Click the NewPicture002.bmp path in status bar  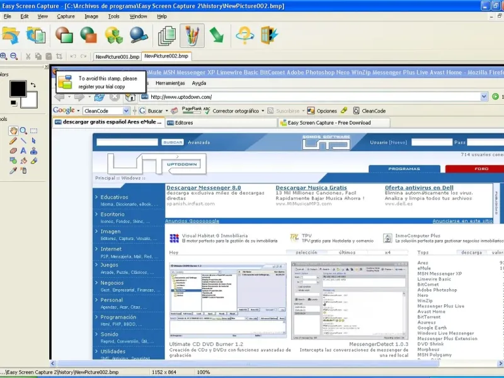coord(59,372)
